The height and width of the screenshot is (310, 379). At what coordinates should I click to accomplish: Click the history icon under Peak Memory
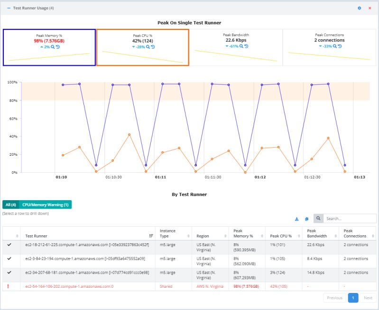(58, 47)
